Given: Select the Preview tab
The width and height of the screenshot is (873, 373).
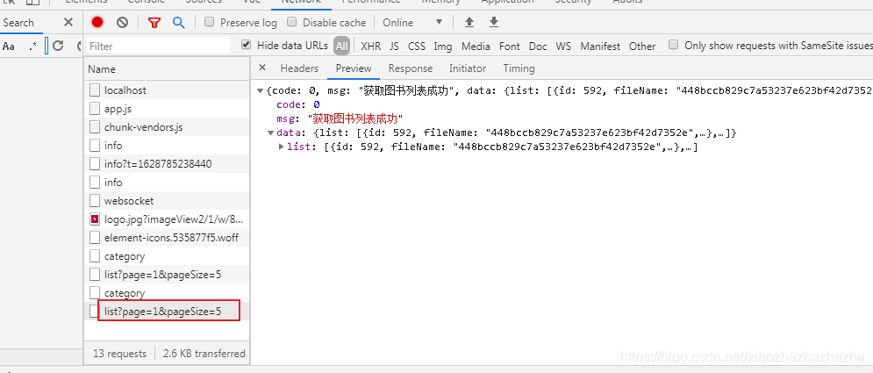Looking at the screenshot, I should (x=353, y=68).
